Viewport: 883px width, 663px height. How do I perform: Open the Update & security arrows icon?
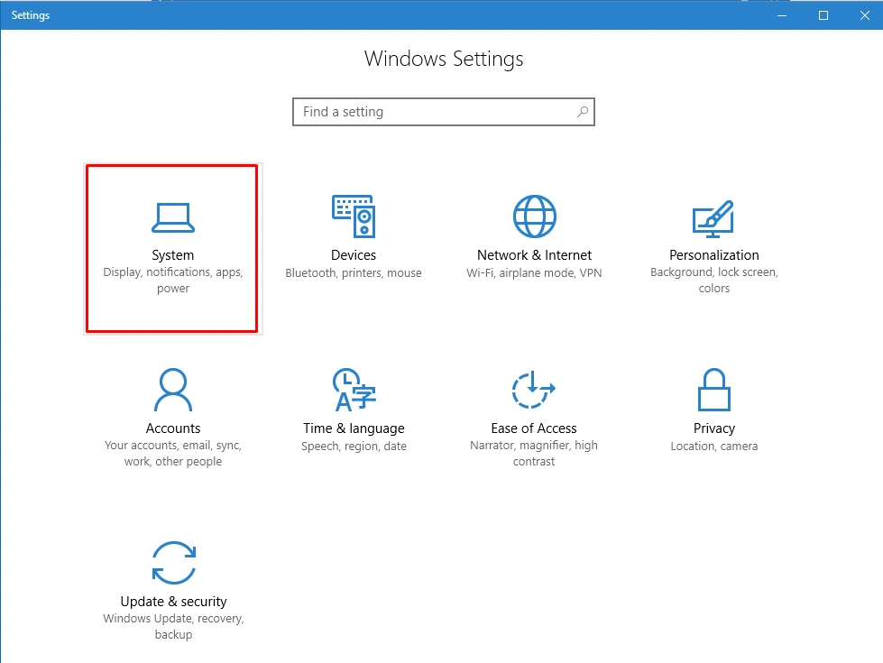point(173,563)
